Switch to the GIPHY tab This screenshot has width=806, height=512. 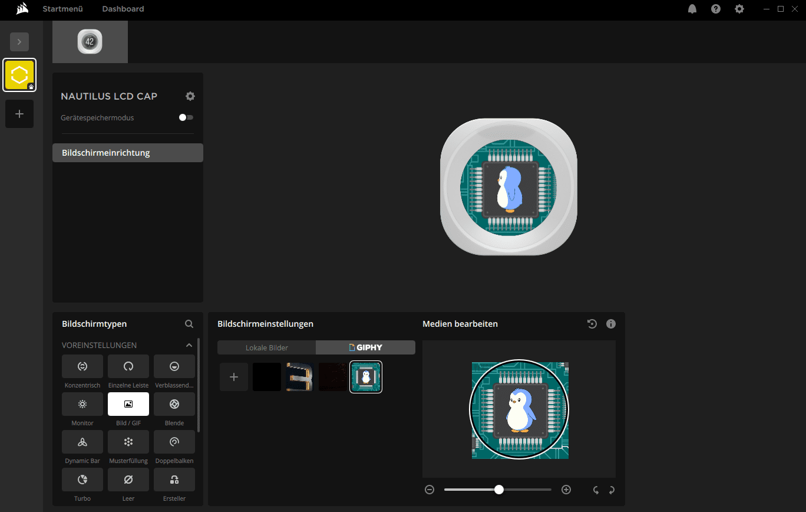366,347
